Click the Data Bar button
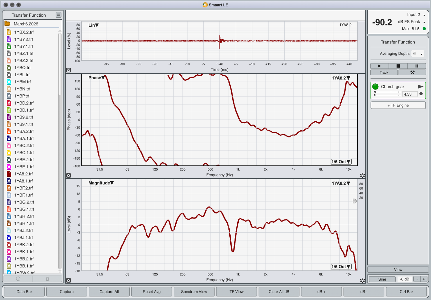The image size is (431, 300). (24, 292)
